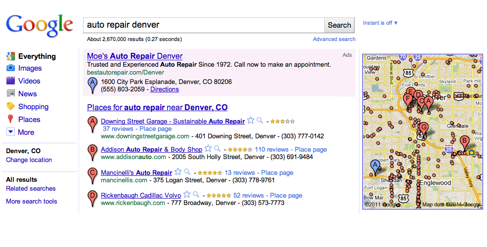Preview Mancinelli's with magnifier icon
The image size is (487, 247).
pos(187,172)
